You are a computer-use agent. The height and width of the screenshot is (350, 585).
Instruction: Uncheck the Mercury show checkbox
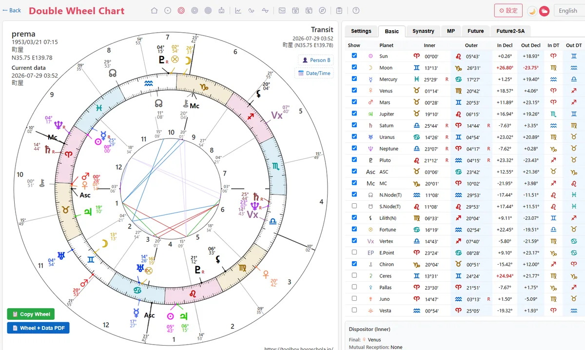[354, 79]
